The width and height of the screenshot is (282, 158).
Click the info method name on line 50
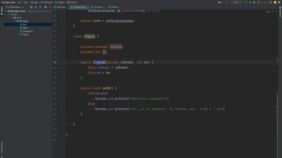click(106, 88)
